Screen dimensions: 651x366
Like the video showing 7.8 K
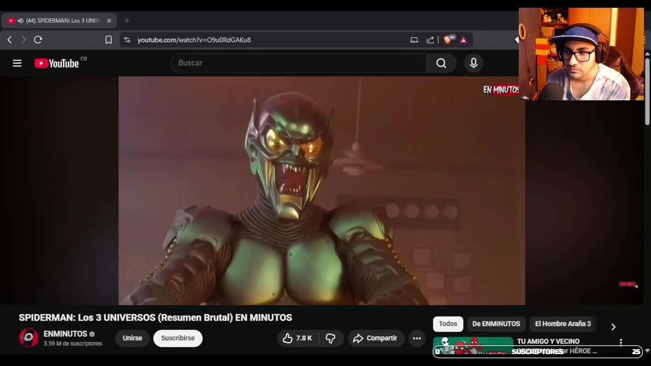(x=298, y=338)
